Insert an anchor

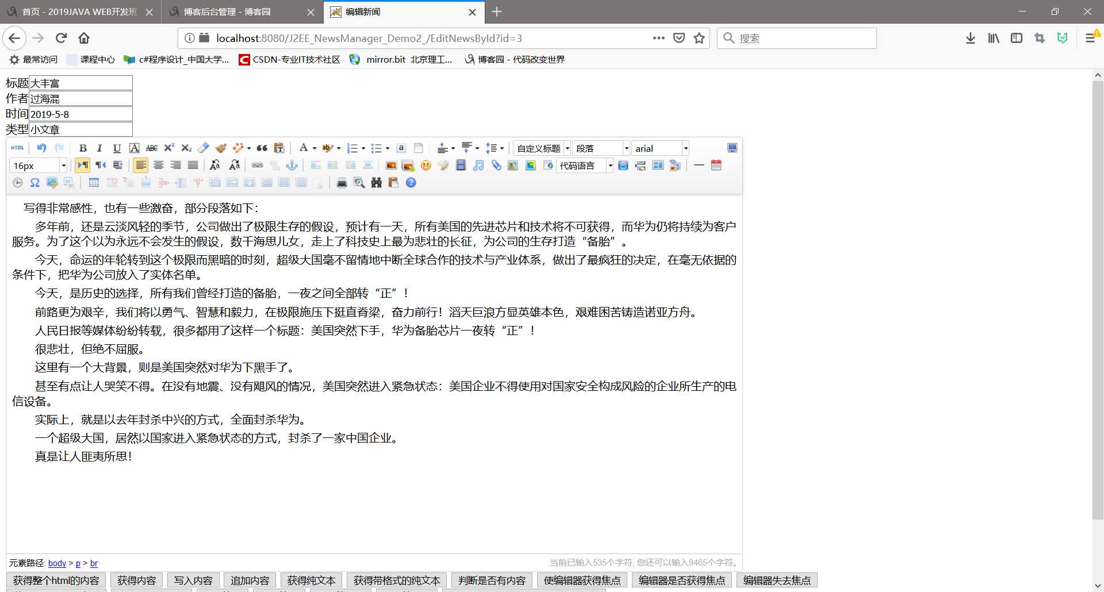[292, 166]
